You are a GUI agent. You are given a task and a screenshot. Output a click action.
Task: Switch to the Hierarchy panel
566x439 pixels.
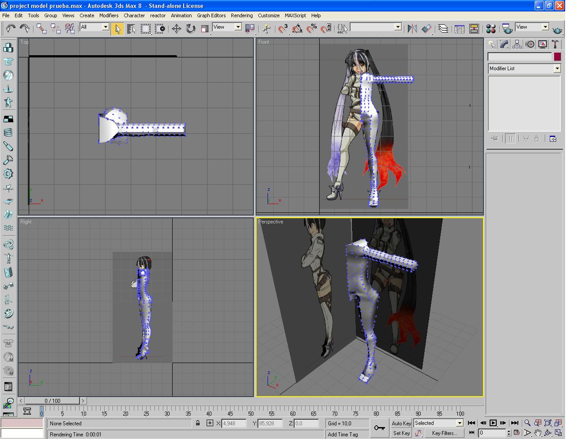(x=517, y=44)
